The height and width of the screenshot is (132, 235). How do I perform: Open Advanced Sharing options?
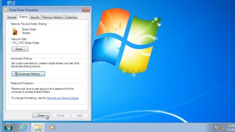[28, 74]
